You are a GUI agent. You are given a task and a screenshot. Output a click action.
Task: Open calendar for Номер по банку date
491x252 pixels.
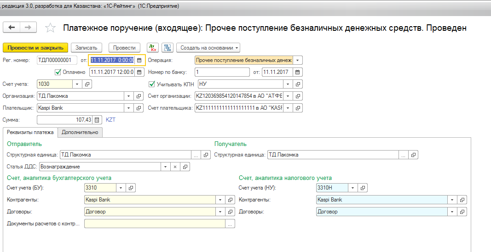(297, 72)
